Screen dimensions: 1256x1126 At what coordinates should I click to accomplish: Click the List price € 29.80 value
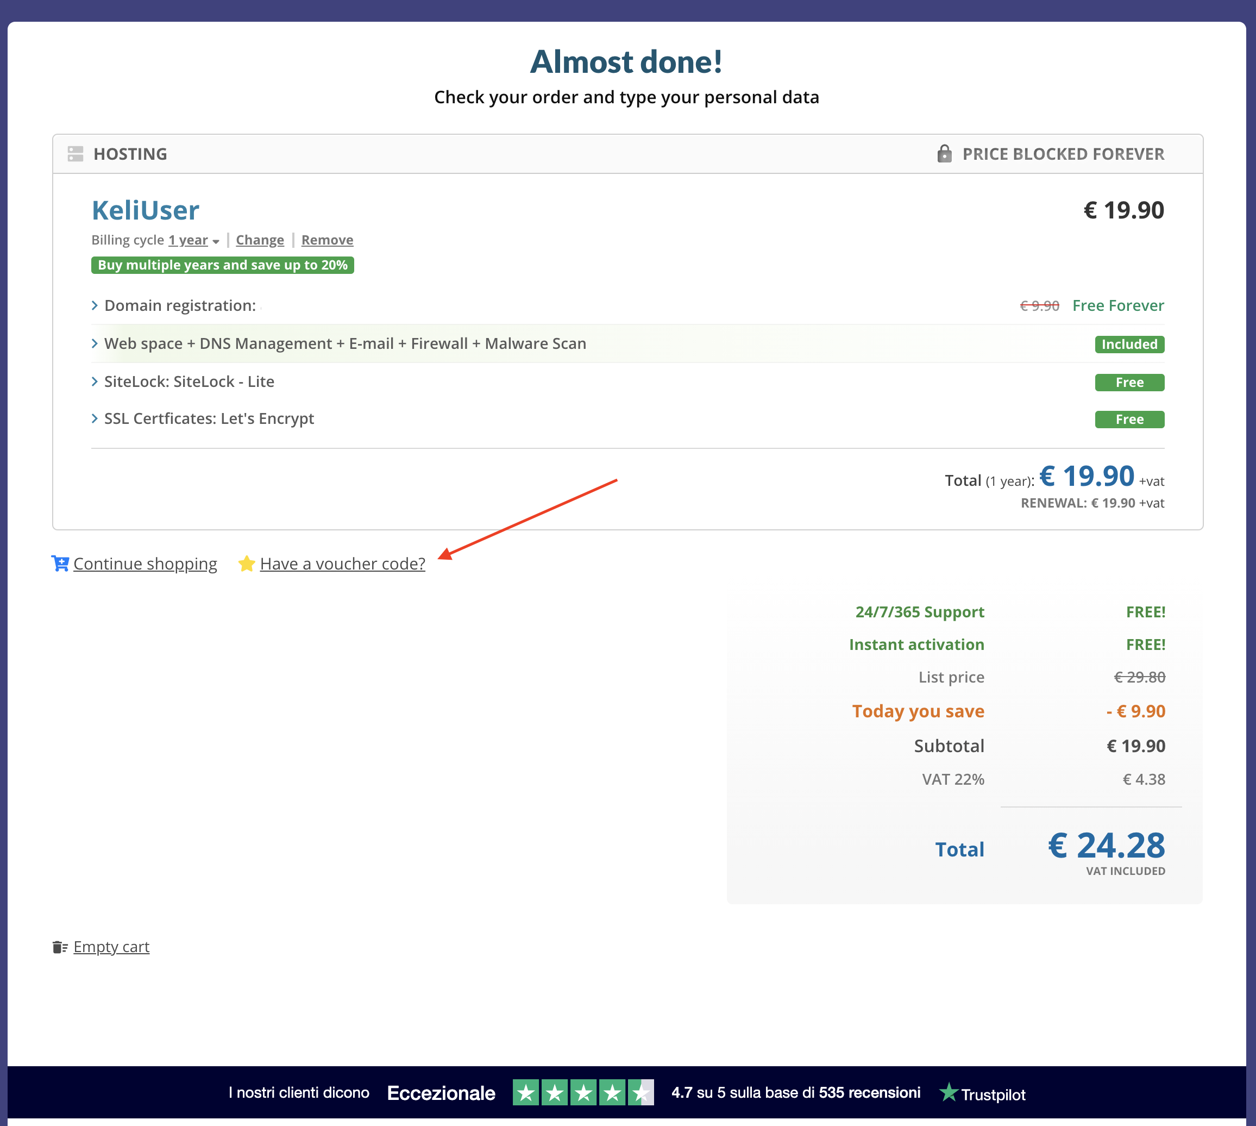point(1140,678)
